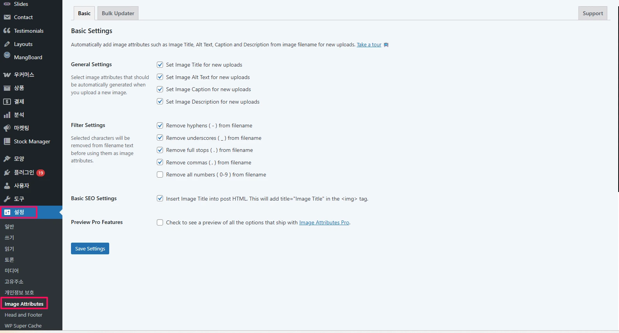Image resolution: width=619 pixels, height=333 pixels.
Task: Click the 설정 settings icon
Action: [7, 212]
